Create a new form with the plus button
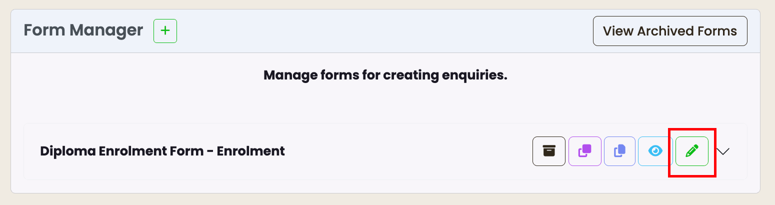The height and width of the screenshot is (205, 775). tap(165, 30)
